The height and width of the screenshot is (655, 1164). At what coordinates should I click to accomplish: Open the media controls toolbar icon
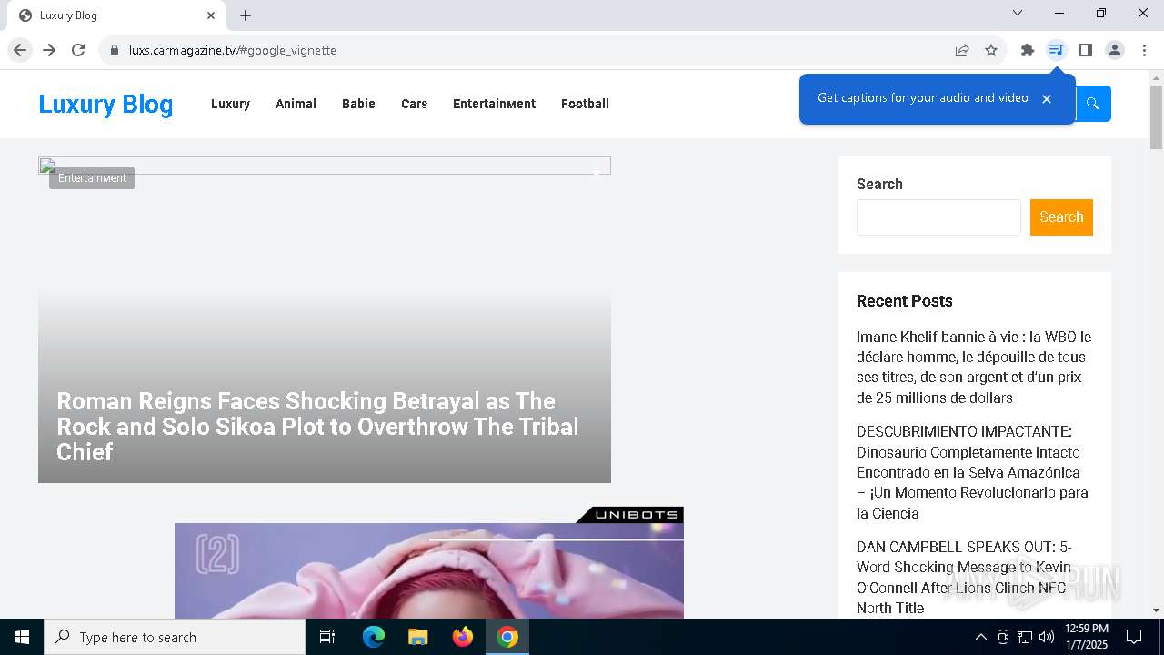[1056, 50]
